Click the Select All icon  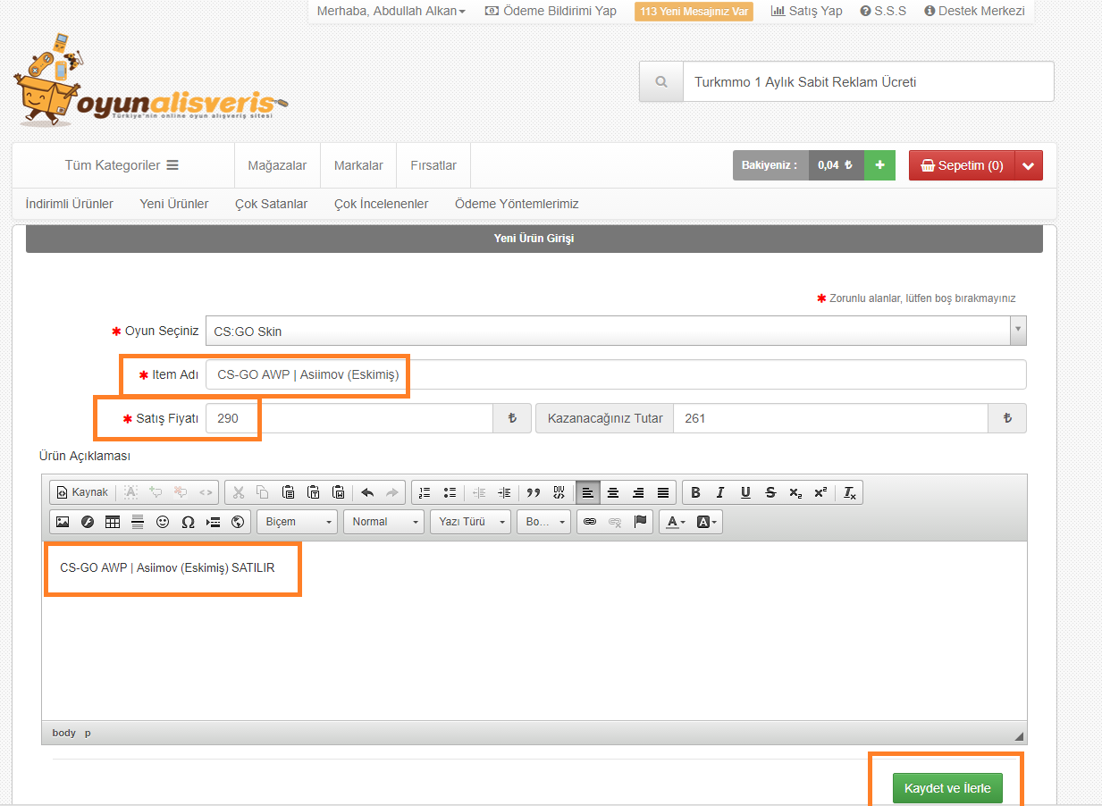click(130, 492)
